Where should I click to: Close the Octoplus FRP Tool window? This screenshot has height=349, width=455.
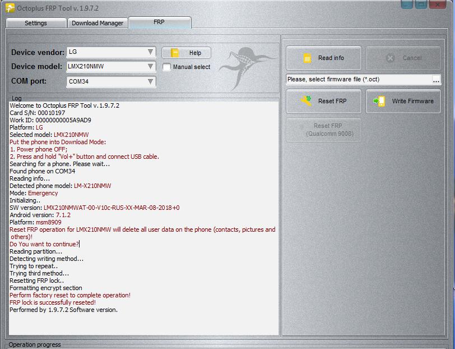[437, 4]
